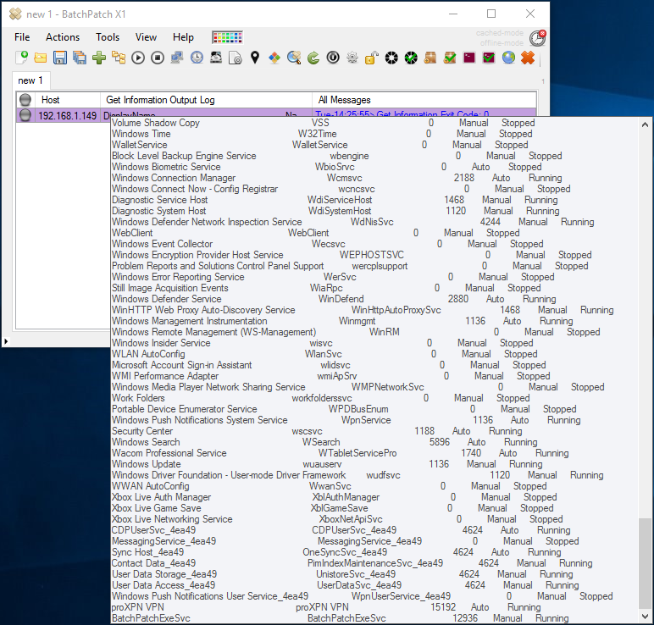
Task: Click the power button toolbar icon
Action: tap(333, 58)
